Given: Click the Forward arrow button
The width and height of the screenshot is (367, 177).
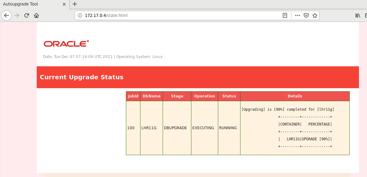Looking at the screenshot, I should pos(17,15).
